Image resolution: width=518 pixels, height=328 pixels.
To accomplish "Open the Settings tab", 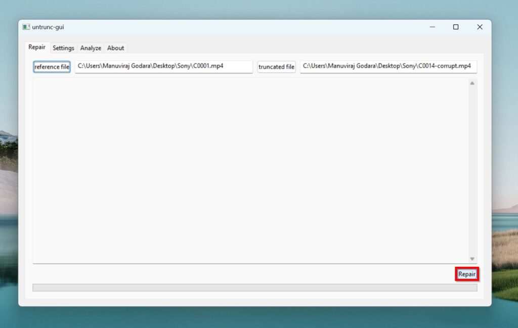I will tap(63, 48).
